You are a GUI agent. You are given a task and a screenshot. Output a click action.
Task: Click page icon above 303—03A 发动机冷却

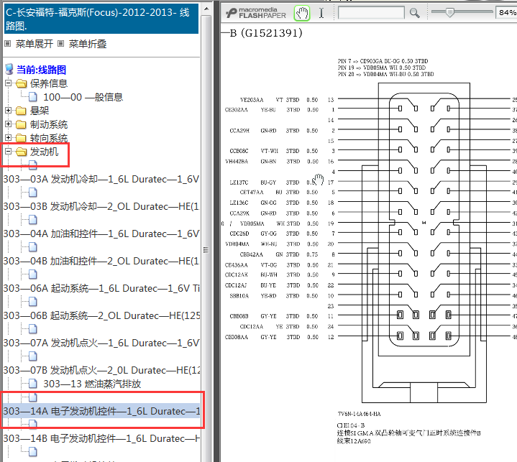32,165
